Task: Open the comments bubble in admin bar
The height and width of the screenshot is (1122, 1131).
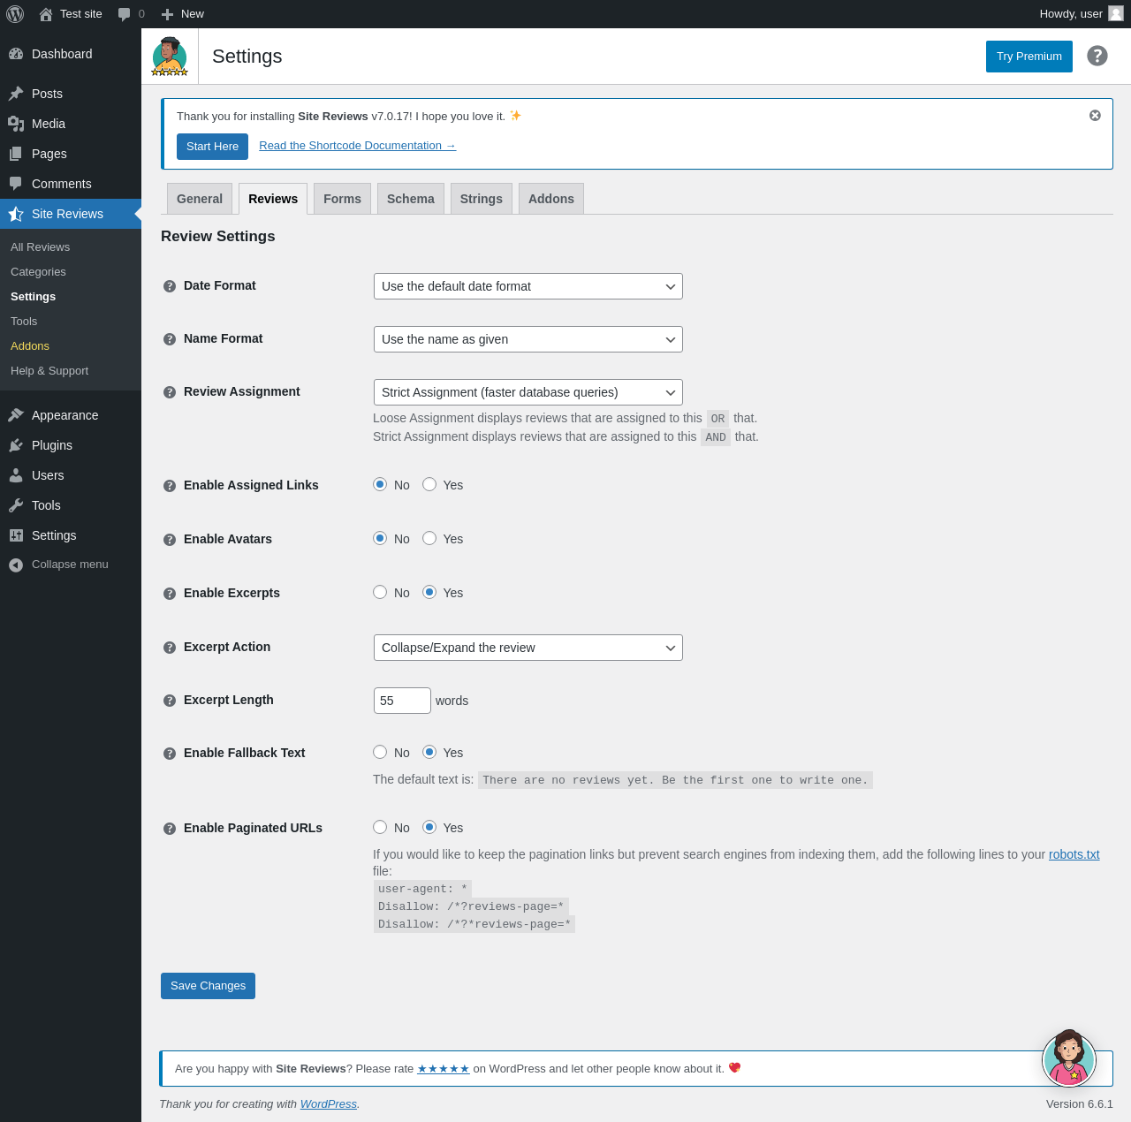Action: tap(125, 14)
